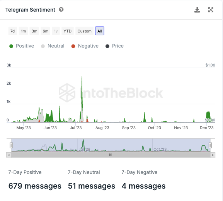Grab the left range handle of navigator
Screen dimensions: 223x201
coord(11,145)
